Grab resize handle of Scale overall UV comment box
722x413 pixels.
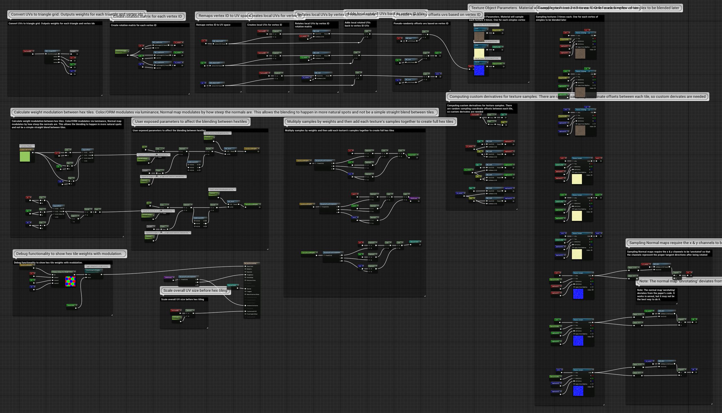tap(207, 328)
